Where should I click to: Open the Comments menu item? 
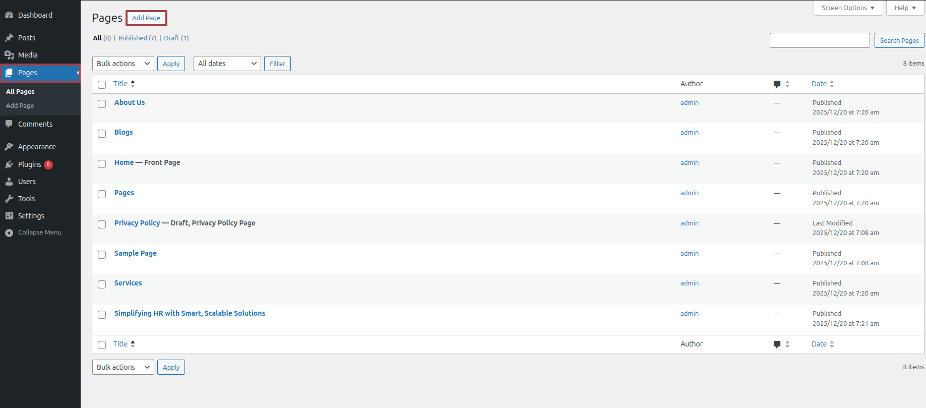[35, 124]
